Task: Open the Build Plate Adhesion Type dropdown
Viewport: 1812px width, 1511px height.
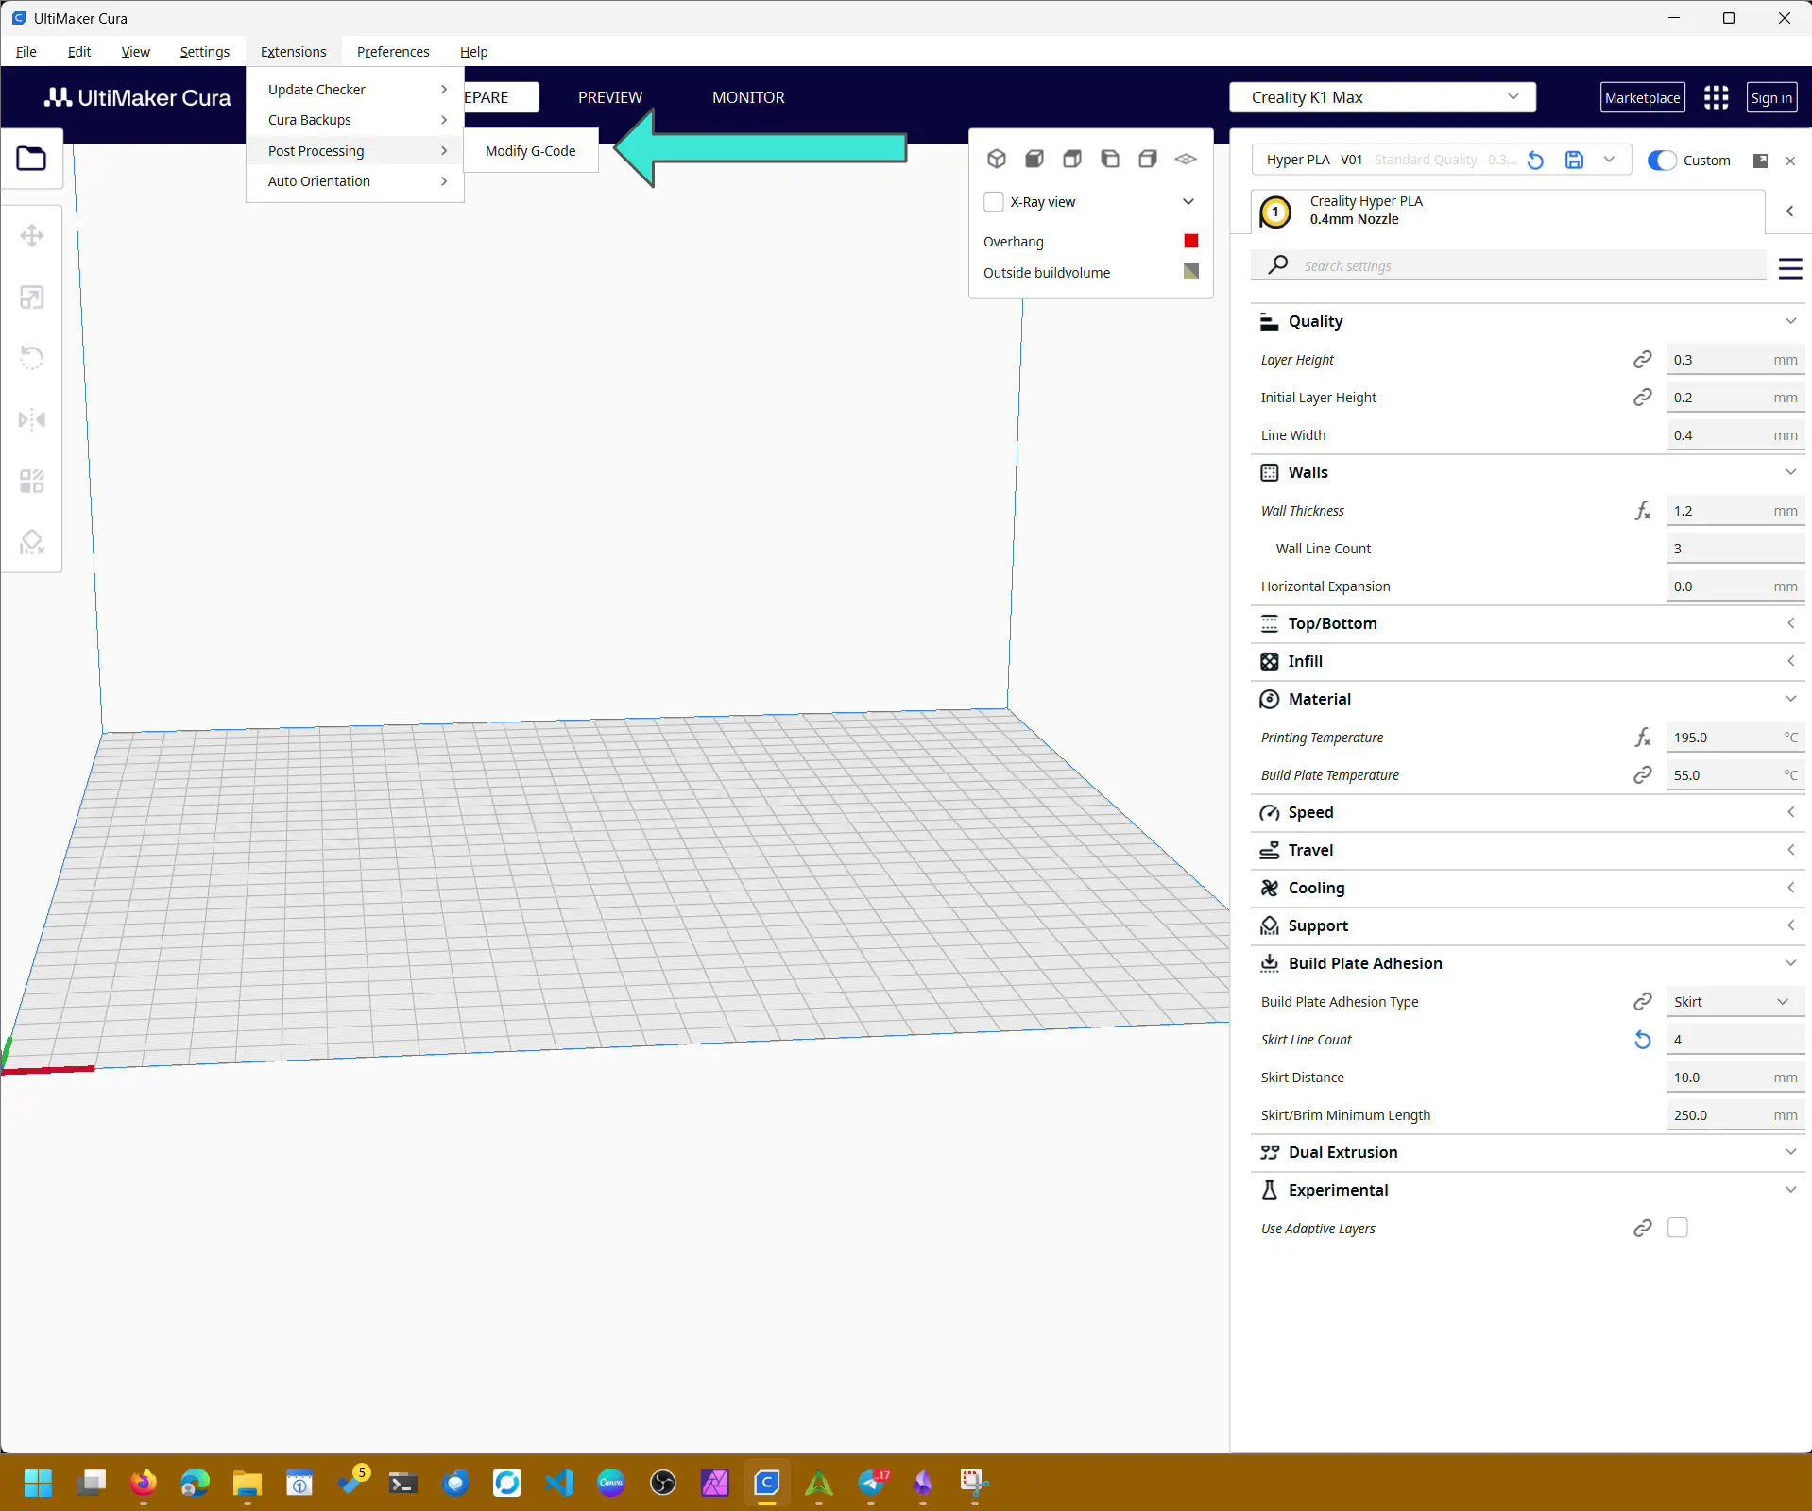Action: 1734,1002
